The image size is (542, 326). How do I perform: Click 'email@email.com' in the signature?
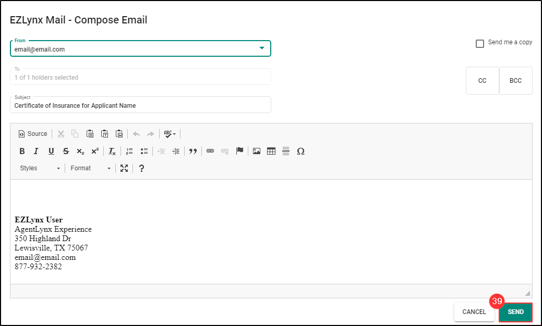pyautogui.click(x=45, y=257)
